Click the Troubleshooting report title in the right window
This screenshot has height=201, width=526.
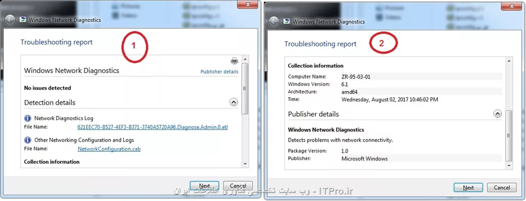[321, 44]
